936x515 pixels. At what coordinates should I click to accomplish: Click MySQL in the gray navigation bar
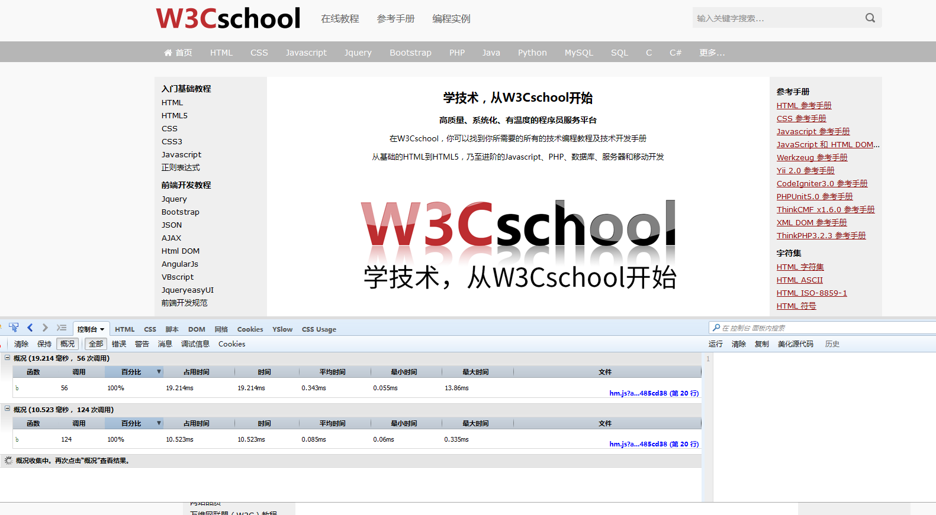[579, 53]
